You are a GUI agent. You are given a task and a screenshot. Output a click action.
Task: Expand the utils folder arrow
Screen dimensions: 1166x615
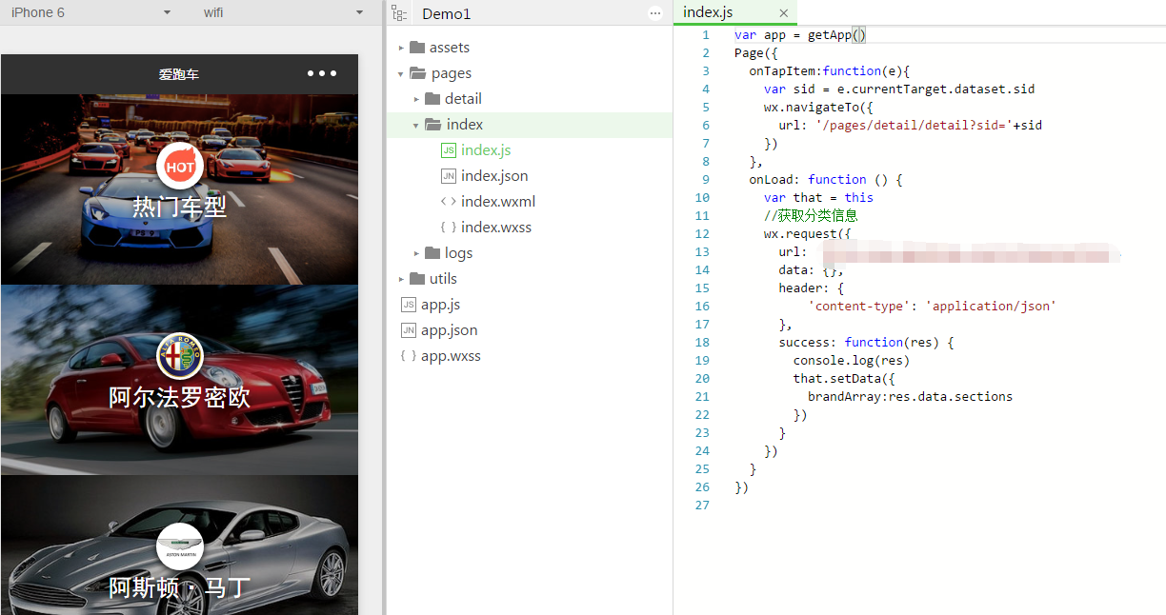point(401,279)
